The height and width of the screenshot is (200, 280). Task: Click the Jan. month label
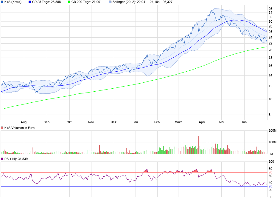click(136, 122)
